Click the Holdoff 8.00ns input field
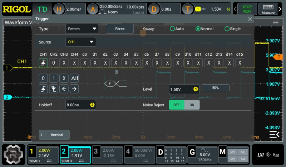 (80, 105)
